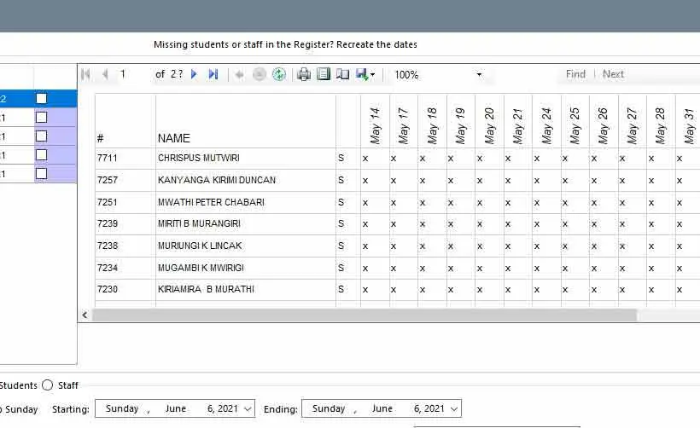Click the May 14 column header
This screenshot has width=700, height=428.
375,125
